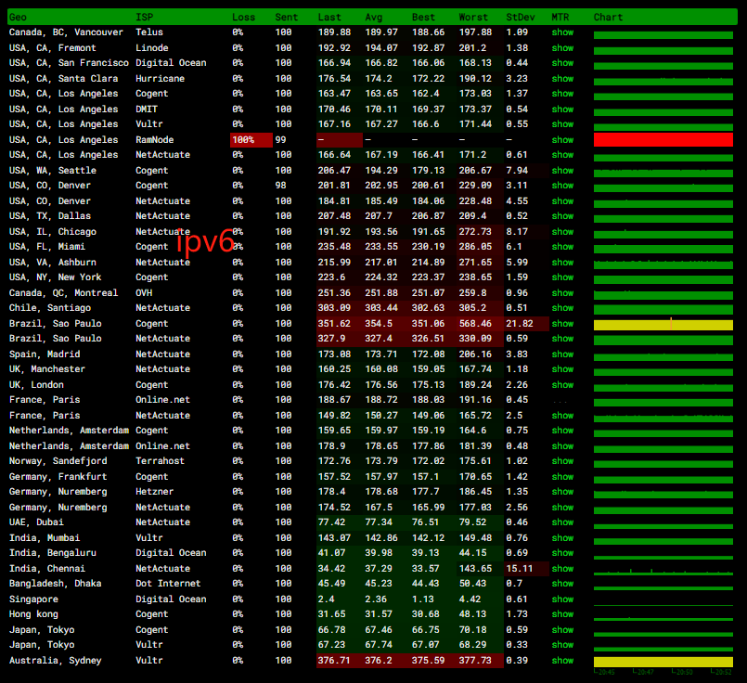Click the Avg column header
Screen dimensions: 747x683
(x=374, y=17)
